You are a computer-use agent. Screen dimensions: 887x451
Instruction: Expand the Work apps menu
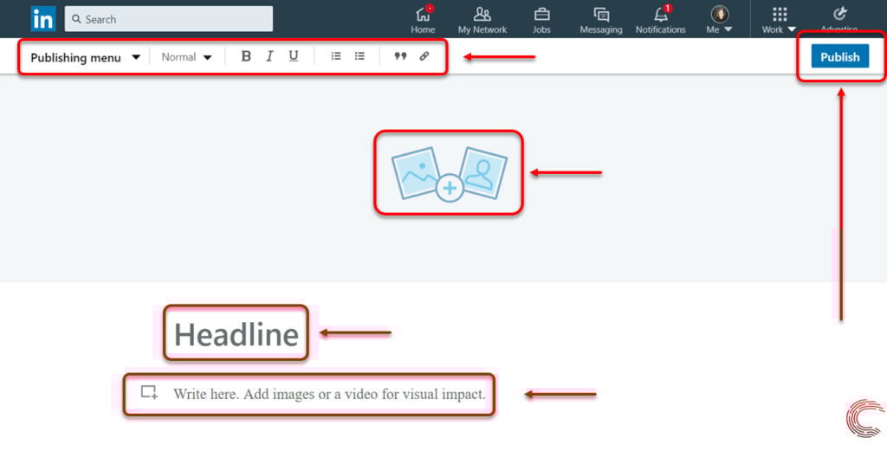point(779,20)
